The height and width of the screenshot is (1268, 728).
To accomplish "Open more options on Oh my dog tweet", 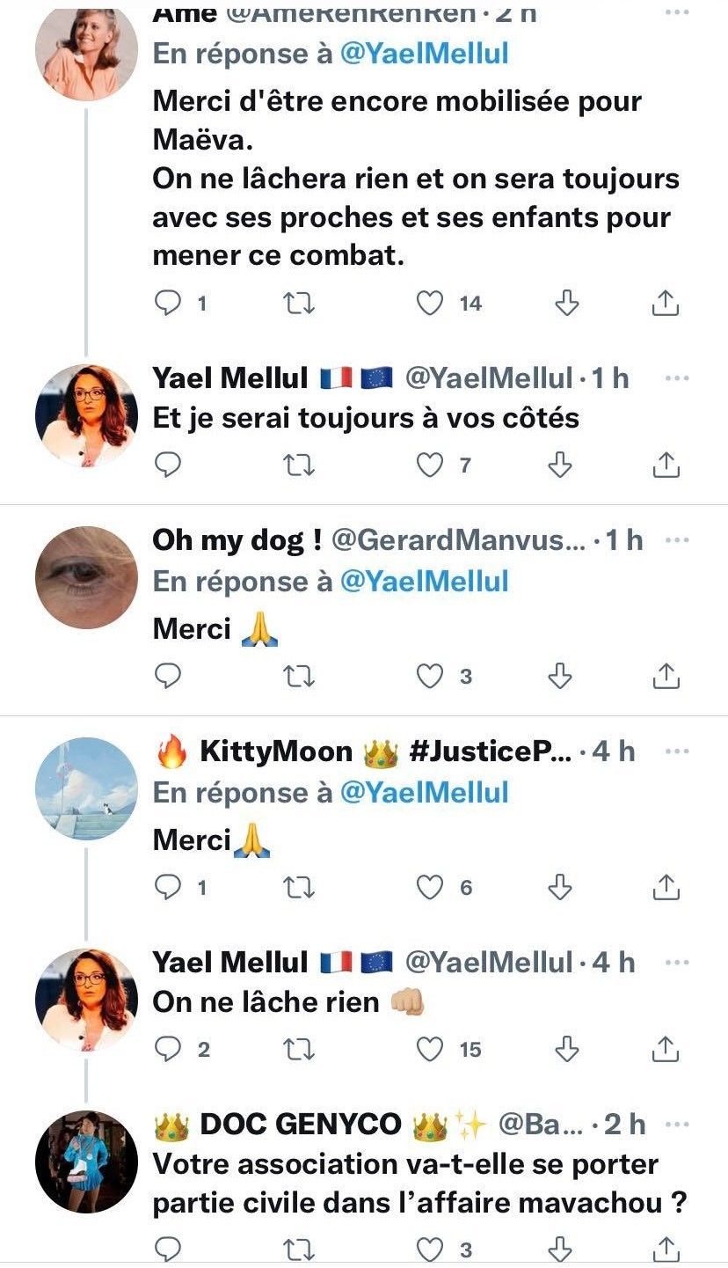I will pos(677,539).
